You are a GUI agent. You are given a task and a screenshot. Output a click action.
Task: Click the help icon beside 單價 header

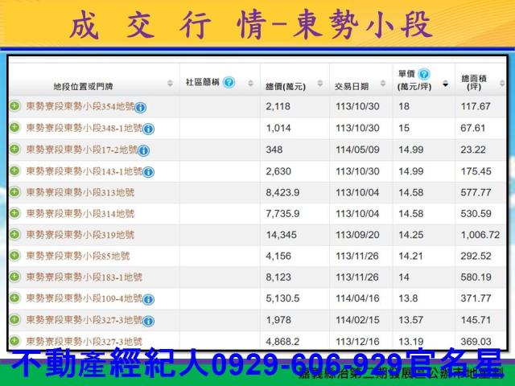click(x=424, y=74)
